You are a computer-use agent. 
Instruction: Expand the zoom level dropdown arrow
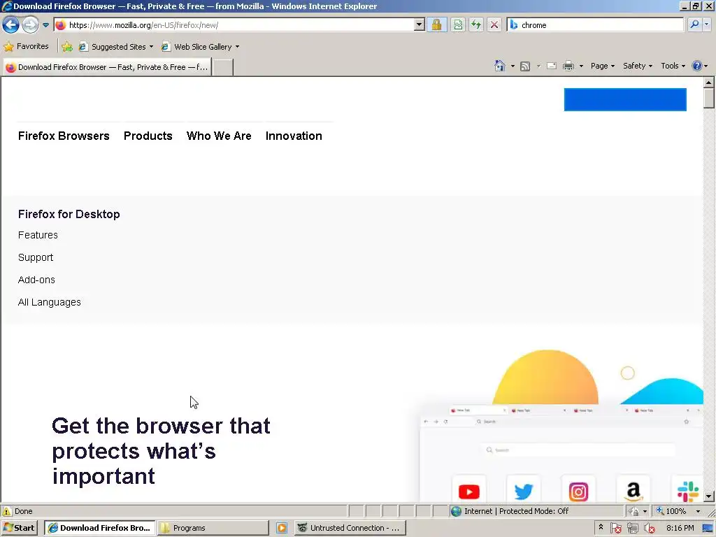coord(698,511)
